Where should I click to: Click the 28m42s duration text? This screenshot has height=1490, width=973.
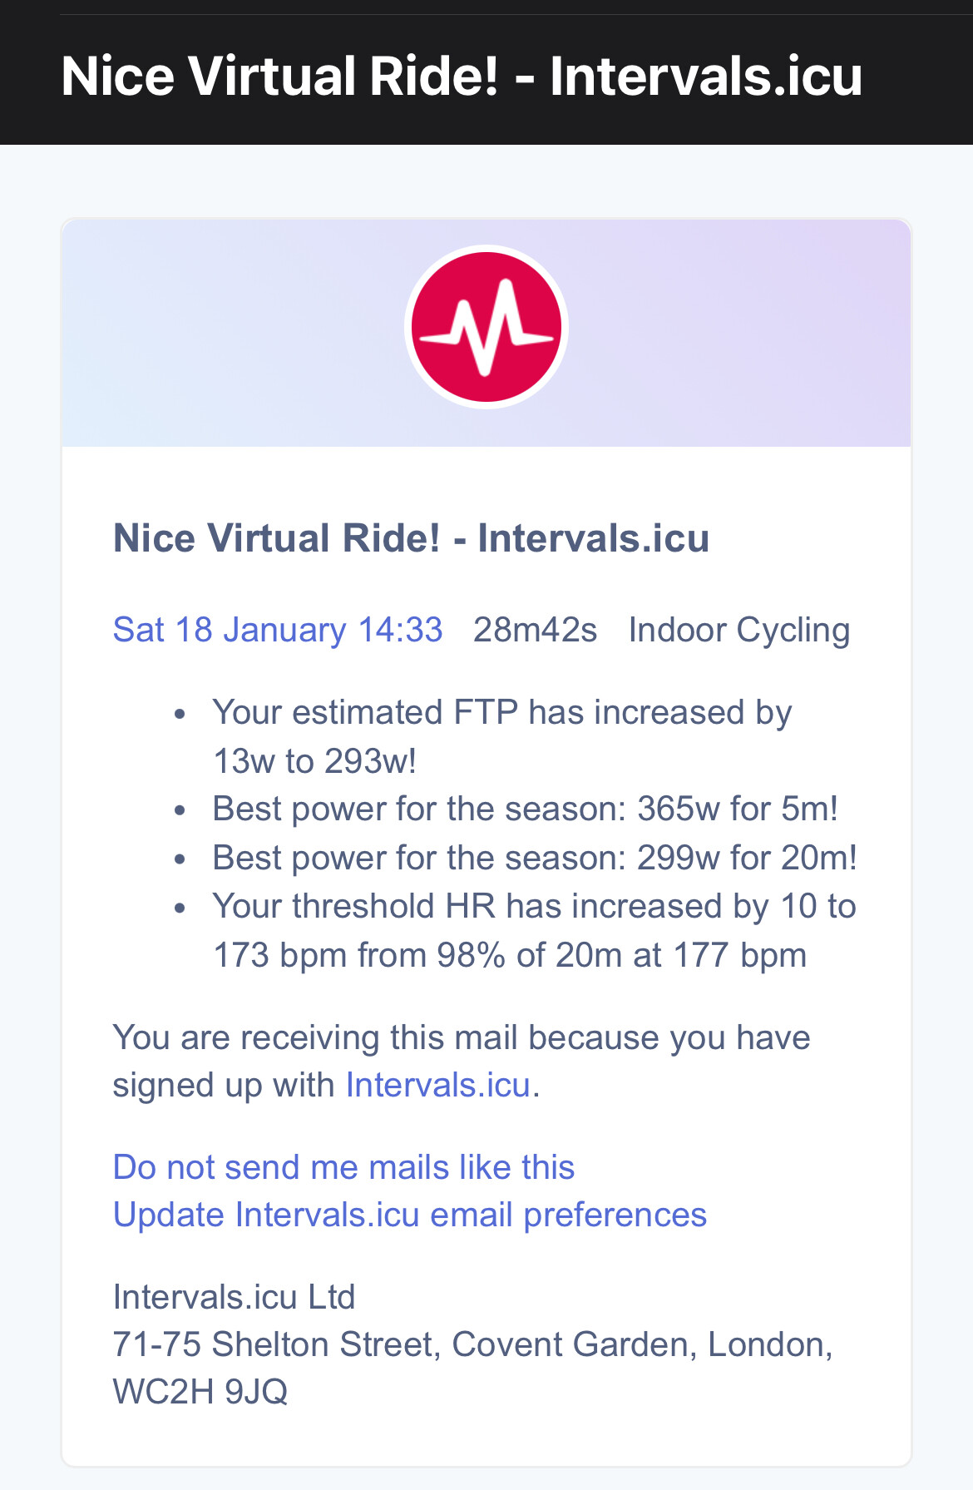pos(535,630)
